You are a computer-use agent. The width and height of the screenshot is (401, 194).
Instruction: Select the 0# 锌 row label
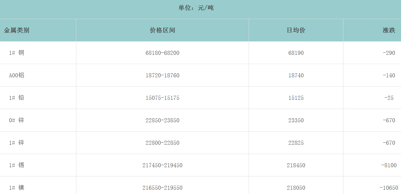pos(17,120)
